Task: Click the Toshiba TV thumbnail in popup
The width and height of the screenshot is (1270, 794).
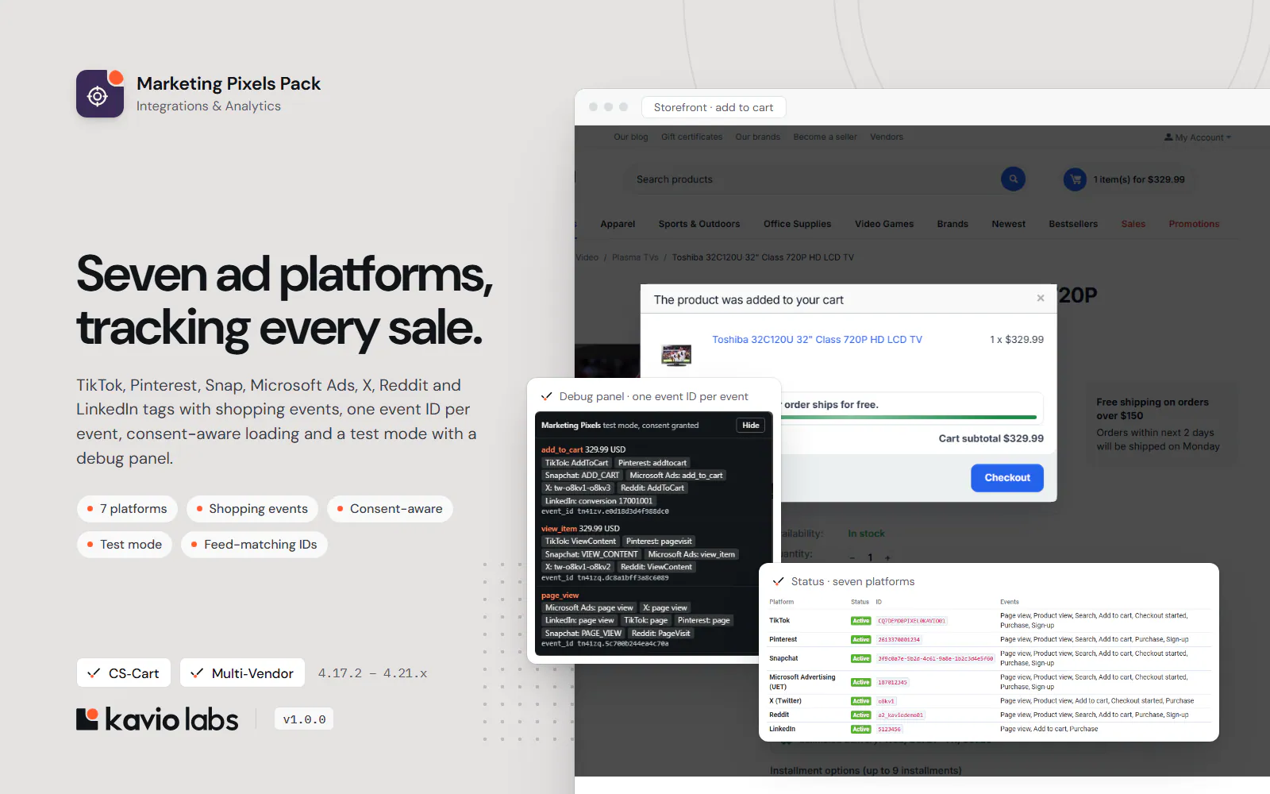Action: 676,355
